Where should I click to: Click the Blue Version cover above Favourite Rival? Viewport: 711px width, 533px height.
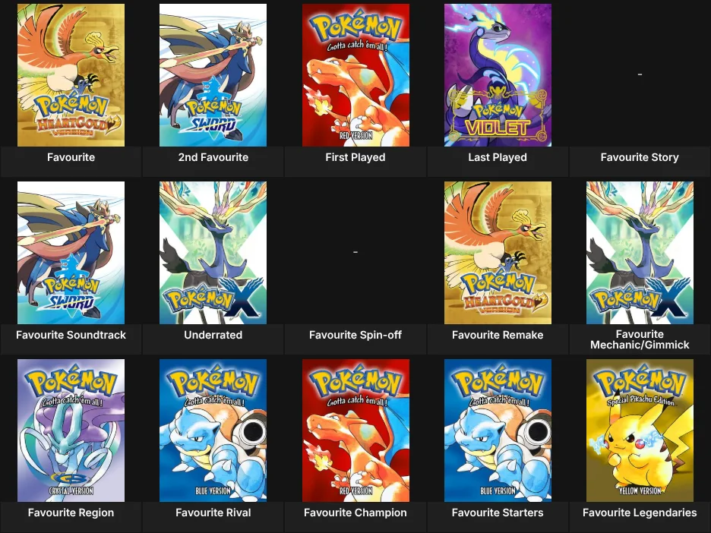click(x=213, y=430)
